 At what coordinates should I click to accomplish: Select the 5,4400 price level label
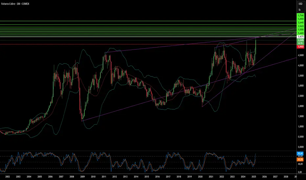point(300,33)
